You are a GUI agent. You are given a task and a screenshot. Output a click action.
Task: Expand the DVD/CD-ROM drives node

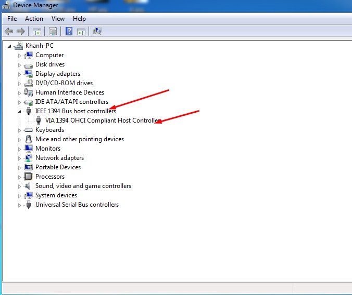point(20,84)
